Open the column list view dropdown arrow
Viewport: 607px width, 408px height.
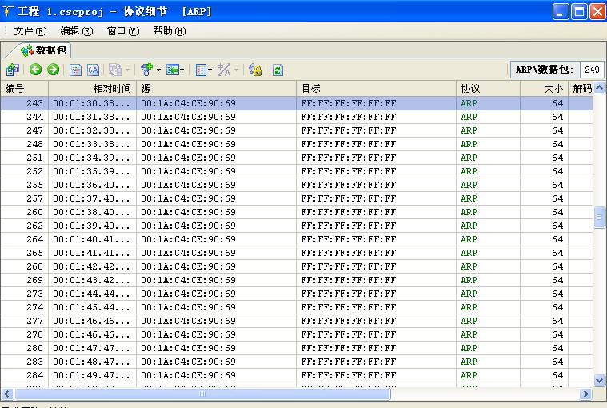210,70
